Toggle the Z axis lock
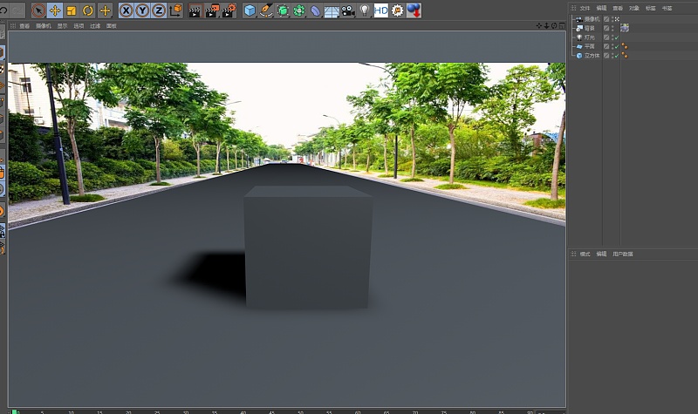Viewport: 698px width, 414px height. tap(158, 10)
